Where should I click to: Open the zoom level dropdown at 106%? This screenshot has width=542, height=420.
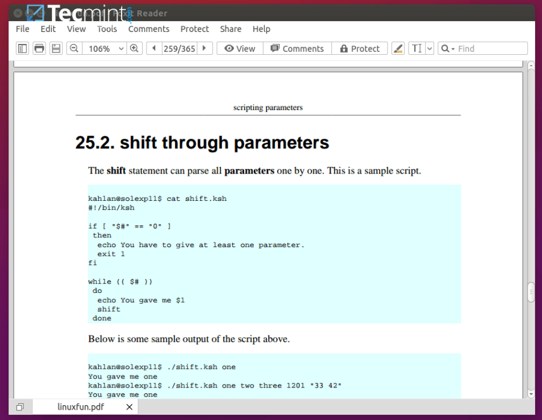pyautogui.click(x=121, y=49)
